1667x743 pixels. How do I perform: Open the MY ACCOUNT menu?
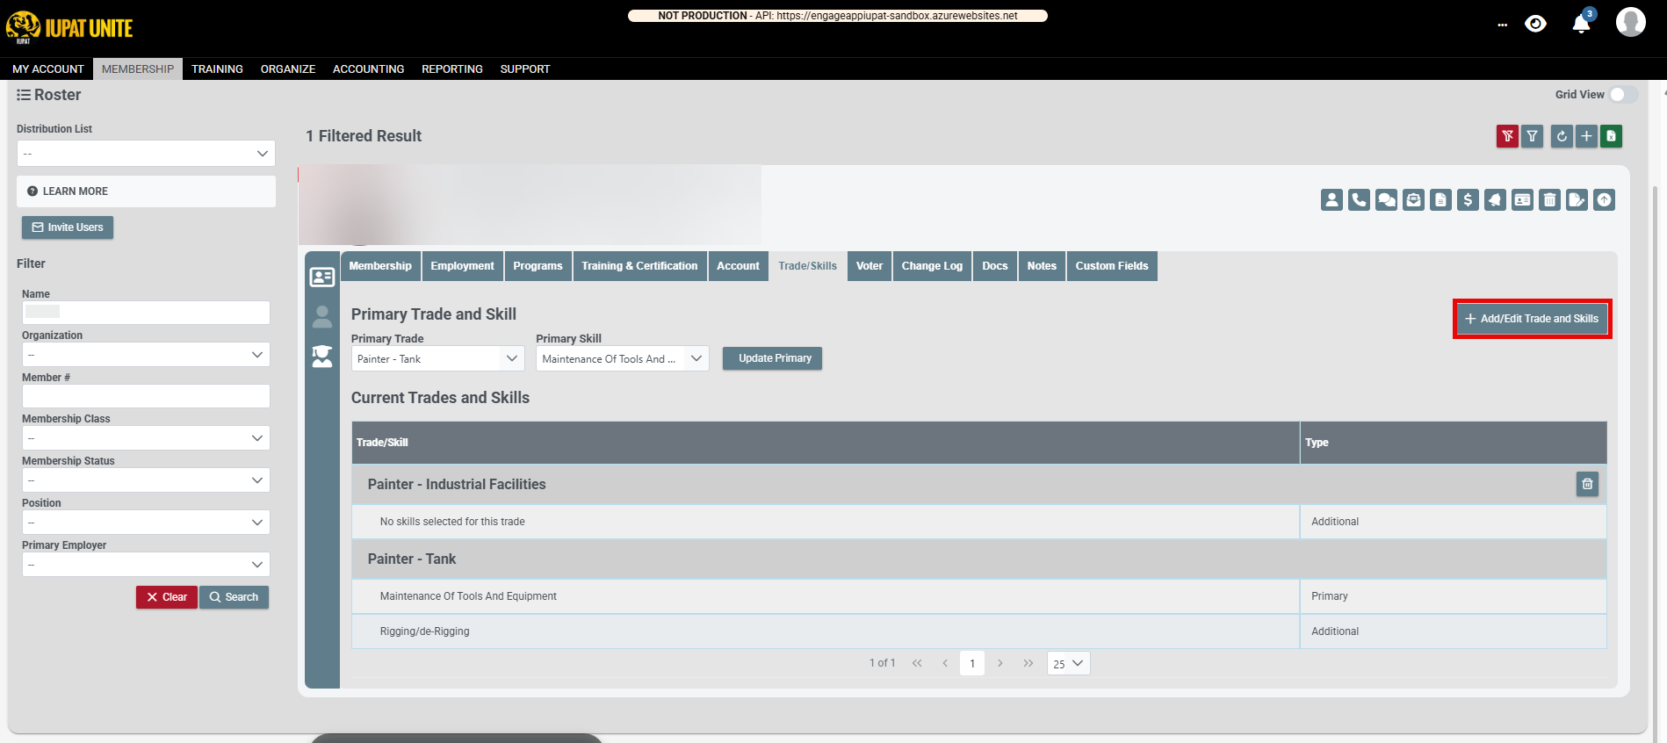tap(48, 69)
